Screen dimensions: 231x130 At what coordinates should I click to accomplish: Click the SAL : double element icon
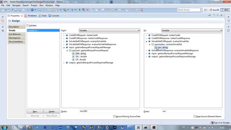[x=73, y=57]
